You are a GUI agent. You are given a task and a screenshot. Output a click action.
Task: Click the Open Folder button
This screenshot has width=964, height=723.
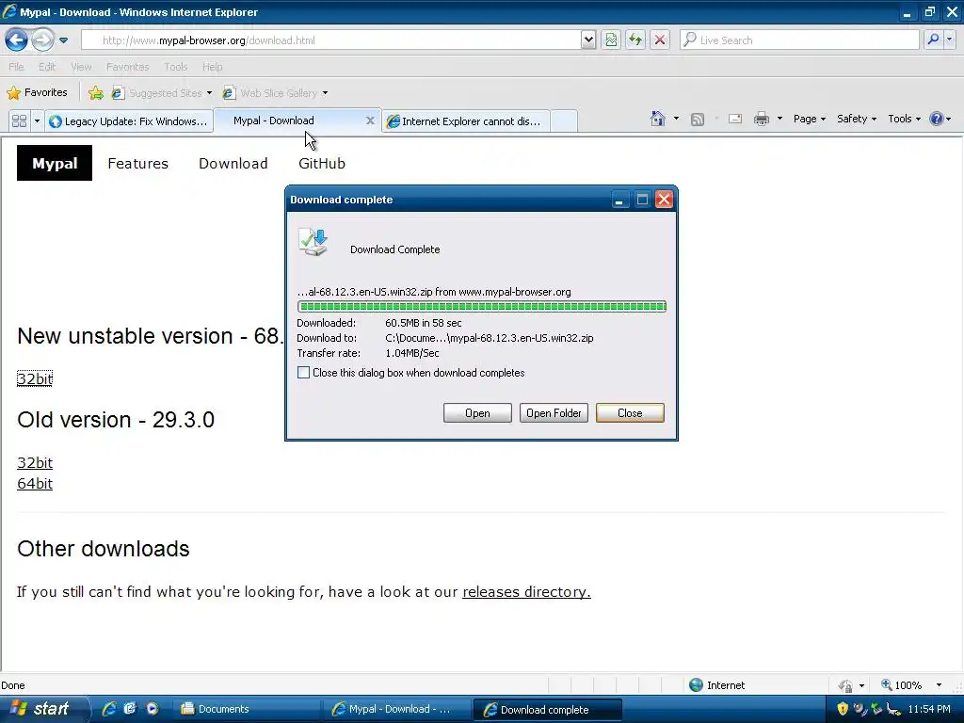[554, 413]
